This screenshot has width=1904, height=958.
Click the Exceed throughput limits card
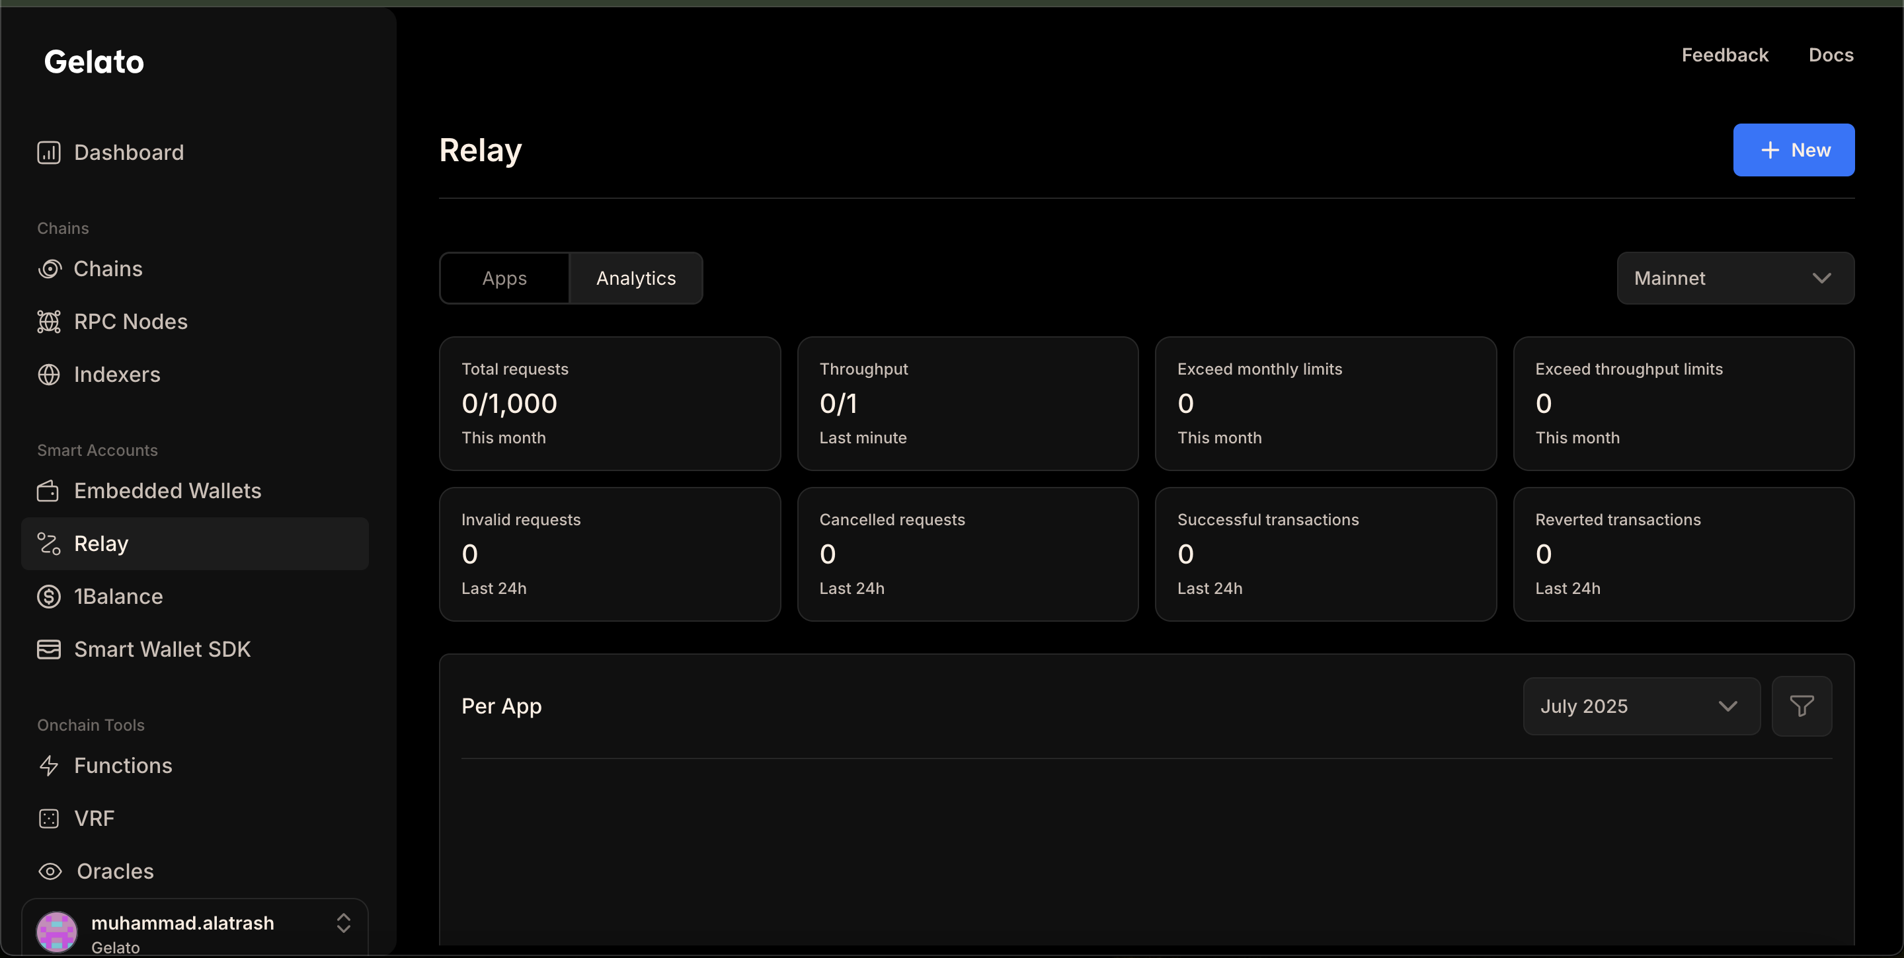tap(1683, 404)
